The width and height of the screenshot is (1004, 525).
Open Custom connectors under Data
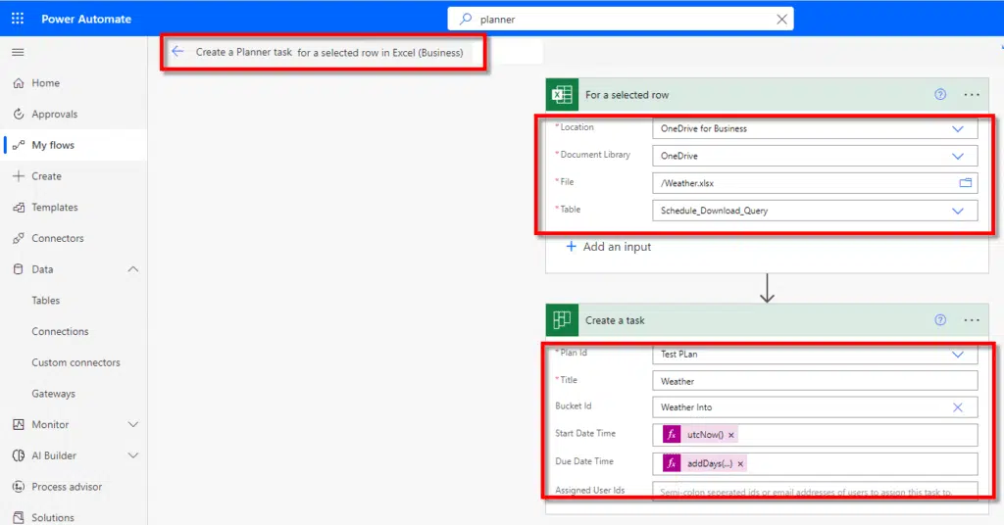click(x=75, y=362)
